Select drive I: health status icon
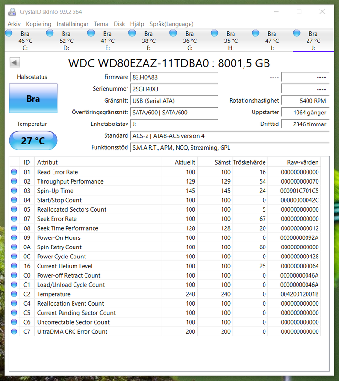 pos(255,33)
